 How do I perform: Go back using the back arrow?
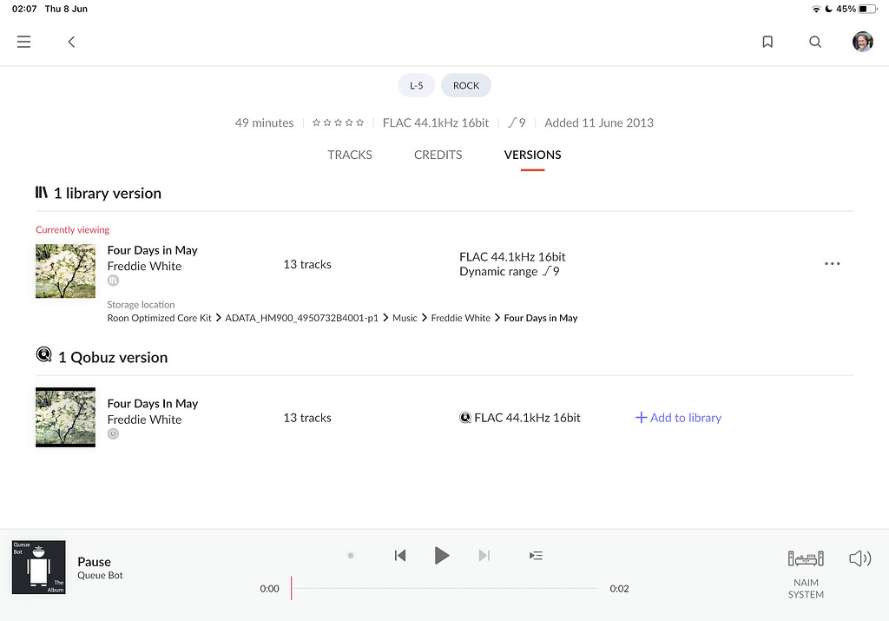[70, 41]
